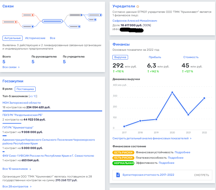Click the 2018 revenue data point

coord(140,121)
